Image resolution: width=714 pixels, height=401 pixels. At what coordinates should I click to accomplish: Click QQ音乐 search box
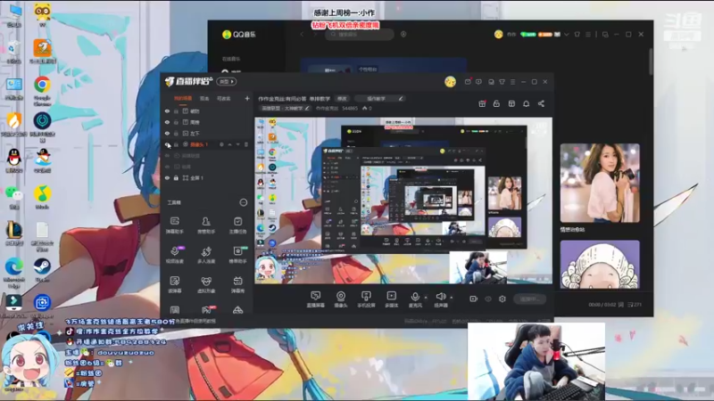coord(360,34)
